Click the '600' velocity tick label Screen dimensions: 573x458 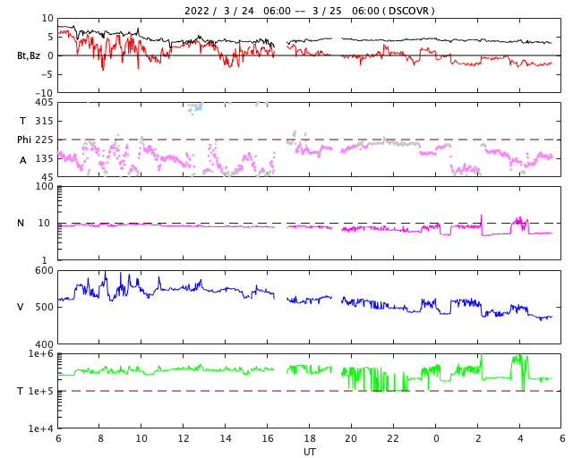(44, 271)
